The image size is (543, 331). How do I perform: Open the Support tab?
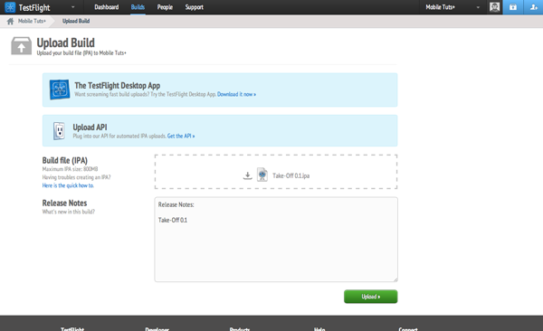(x=194, y=7)
